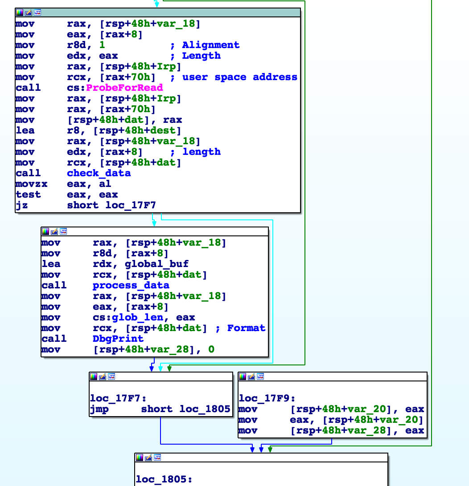
Task: Select the ProbeForRead function name
Action: tap(124, 88)
